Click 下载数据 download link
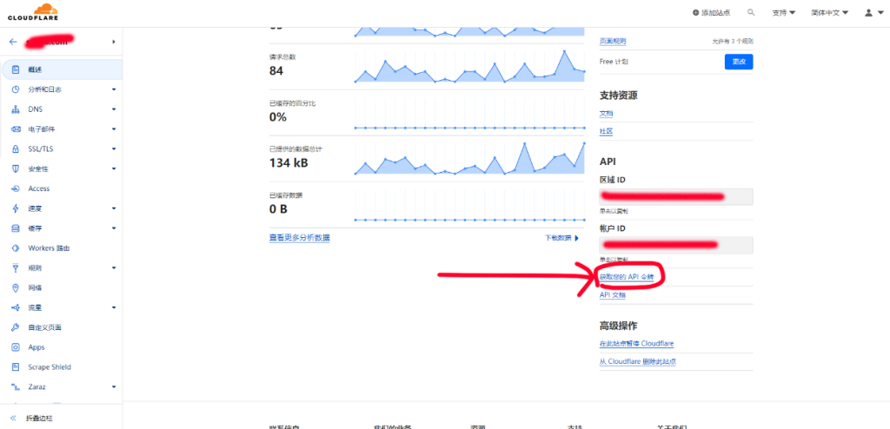Image resolution: width=890 pixels, height=429 pixels. point(562,238)
